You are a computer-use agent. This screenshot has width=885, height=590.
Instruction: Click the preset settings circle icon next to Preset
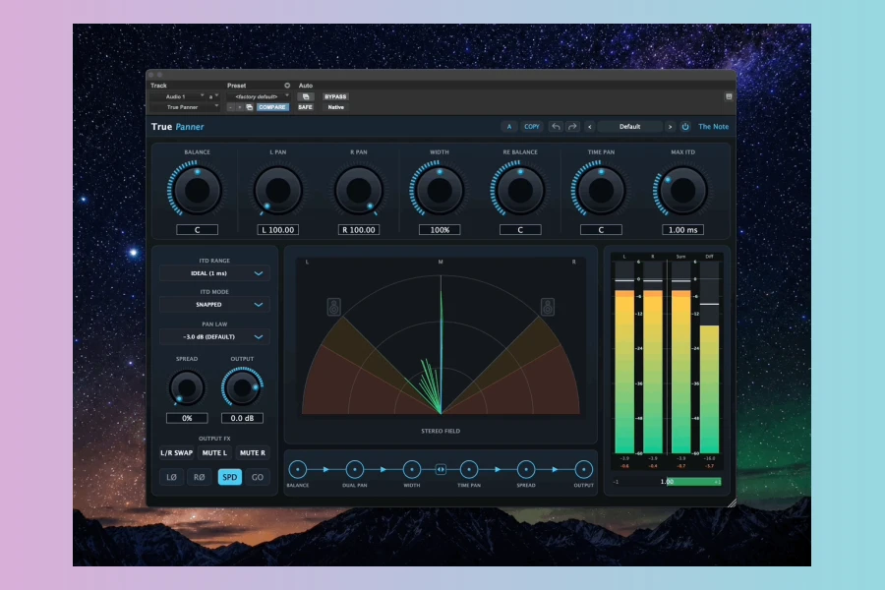[287, 86]
